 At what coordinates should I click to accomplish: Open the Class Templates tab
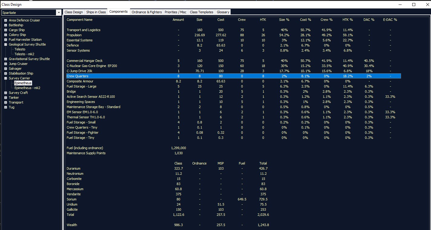[x=202, y=12]
